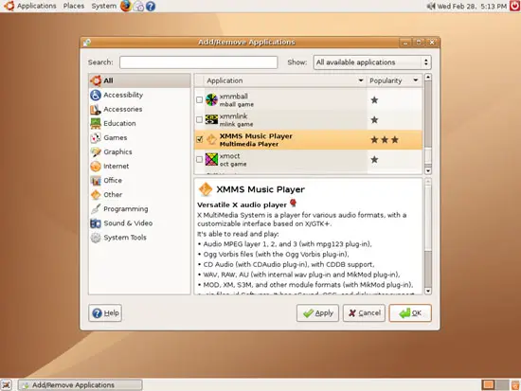The width and height of the screenshot is (521, 391).
Task: Open the System menu
Action: [x=103, y=6]
